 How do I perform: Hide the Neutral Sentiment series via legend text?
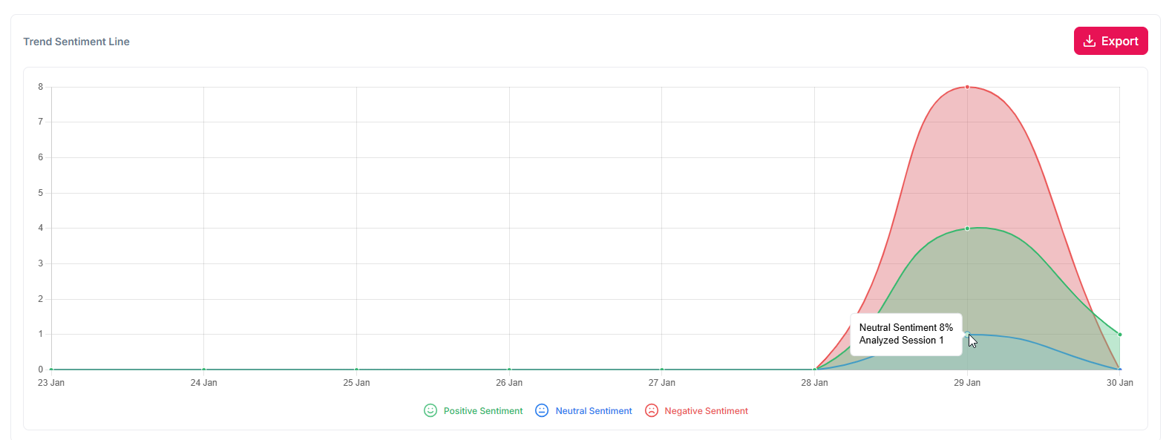pos(593,411)
